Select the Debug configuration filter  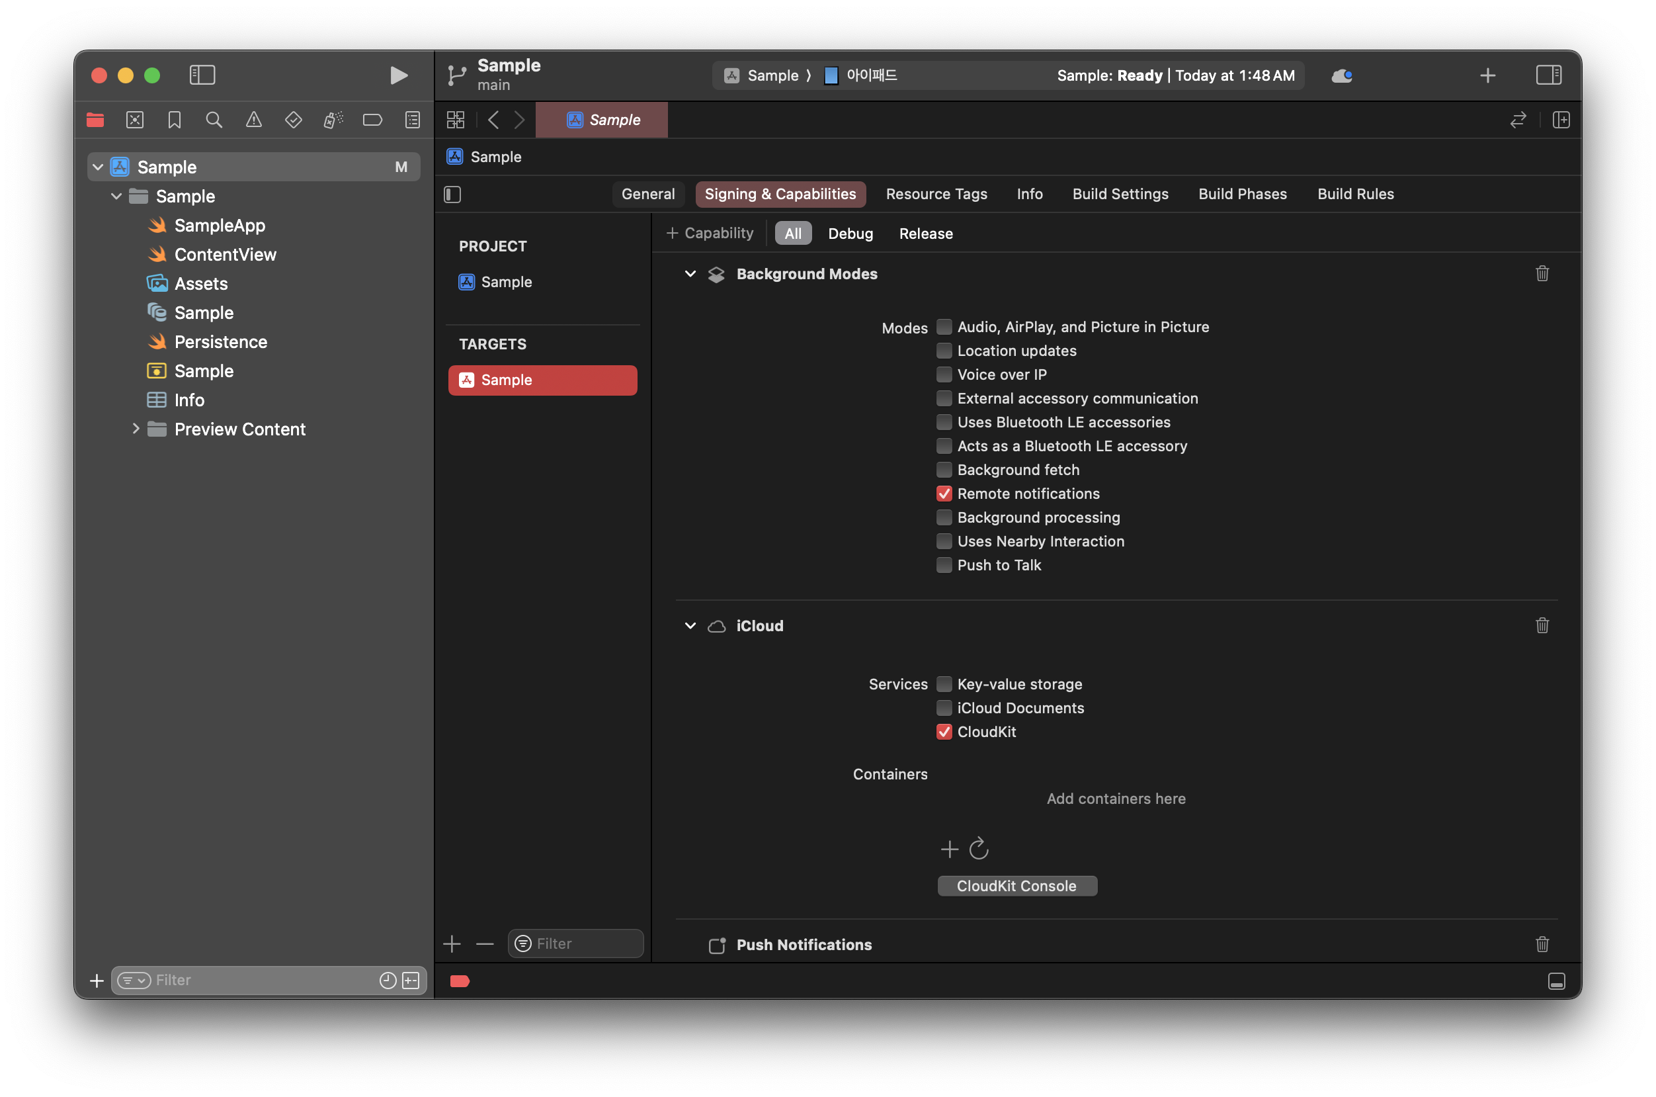coord(850,233)
